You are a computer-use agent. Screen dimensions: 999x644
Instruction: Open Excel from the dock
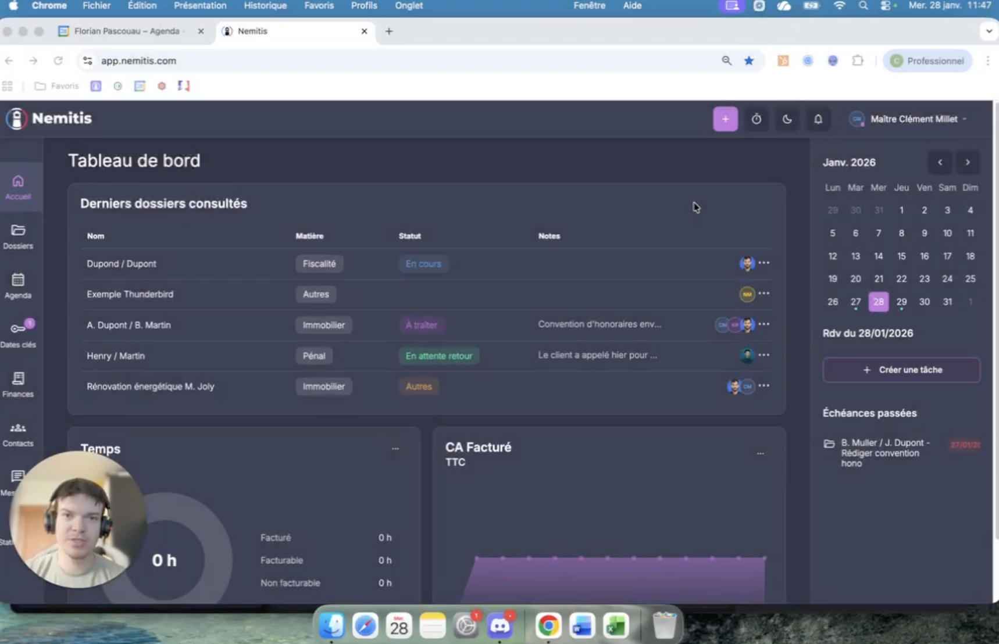pyautogui.click(x=616, y=625)
